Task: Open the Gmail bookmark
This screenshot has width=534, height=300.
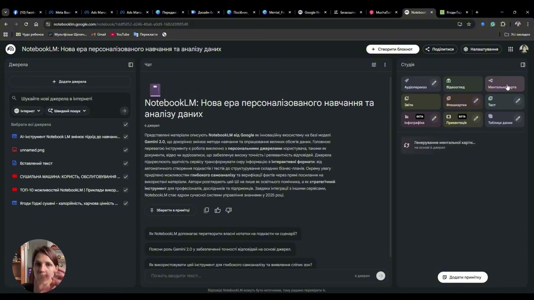Action: point(98,34)
